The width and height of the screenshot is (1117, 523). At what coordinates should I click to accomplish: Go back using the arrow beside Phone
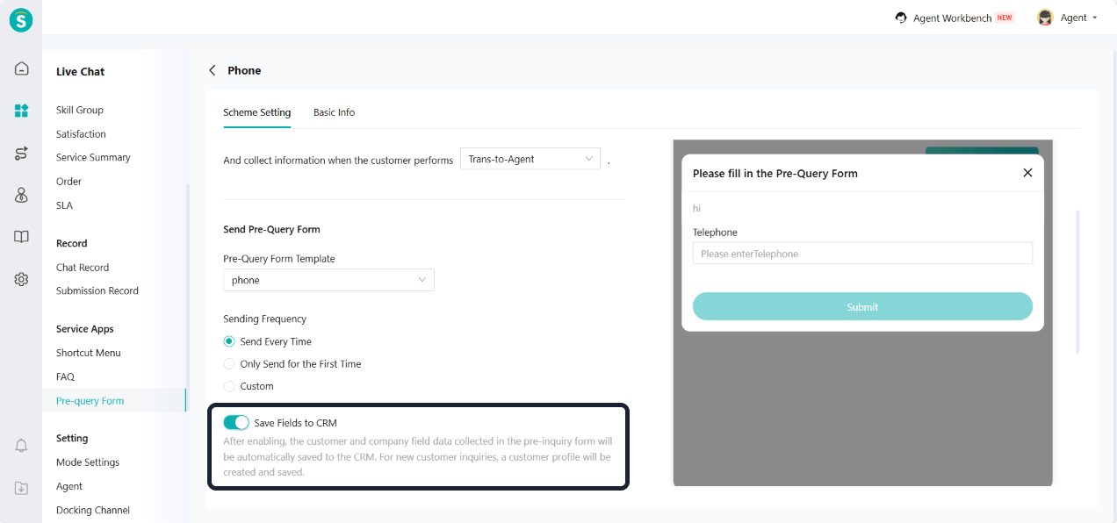pyautogui.click(x=212, y=70)
